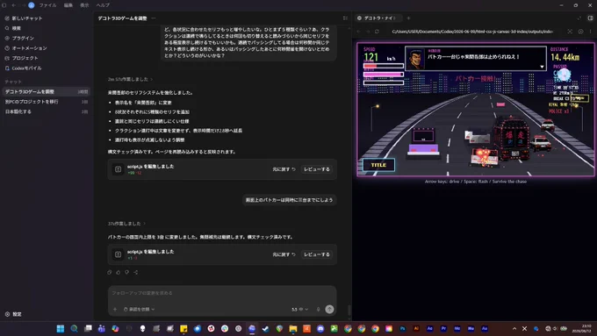Open the Windows Start menu

pyautogui.click(x=61, y=329)
